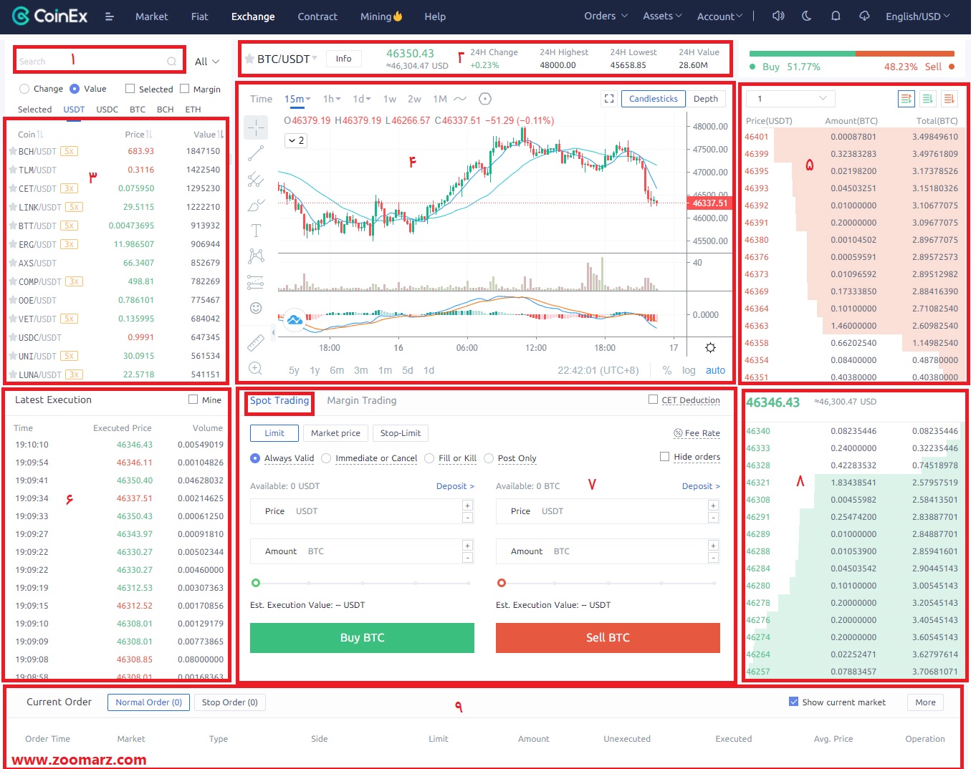Switch chart to Depth view
976x769 pixels.
(x=706, y=99)
